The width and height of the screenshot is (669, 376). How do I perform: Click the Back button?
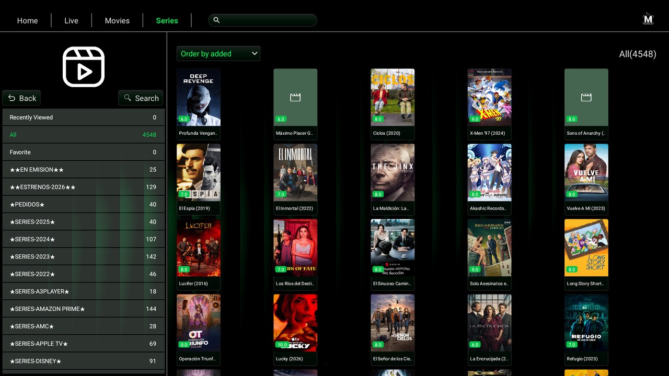coord(21,98)
